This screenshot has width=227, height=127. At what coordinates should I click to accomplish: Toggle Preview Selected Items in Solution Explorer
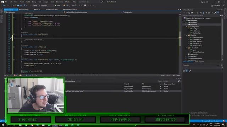(218, 13)
